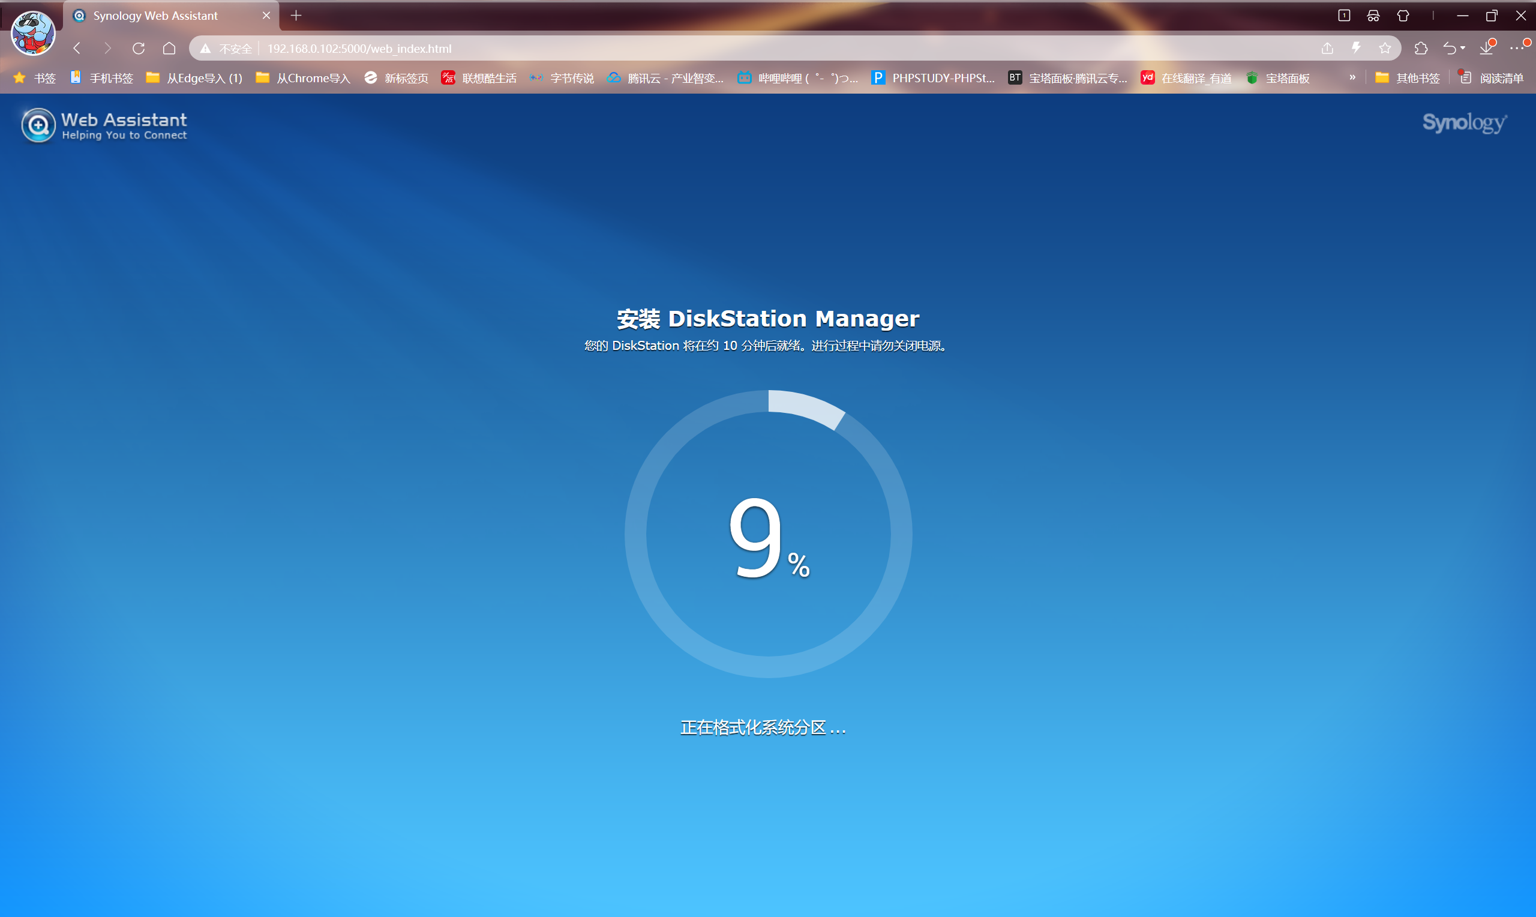
Task: Click the incognito glasses icon
Action: pos(1373,16)
